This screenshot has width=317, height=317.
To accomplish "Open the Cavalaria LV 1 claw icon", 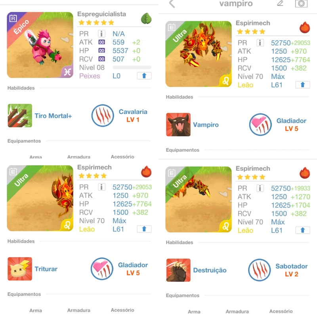I will click(103, 115).
